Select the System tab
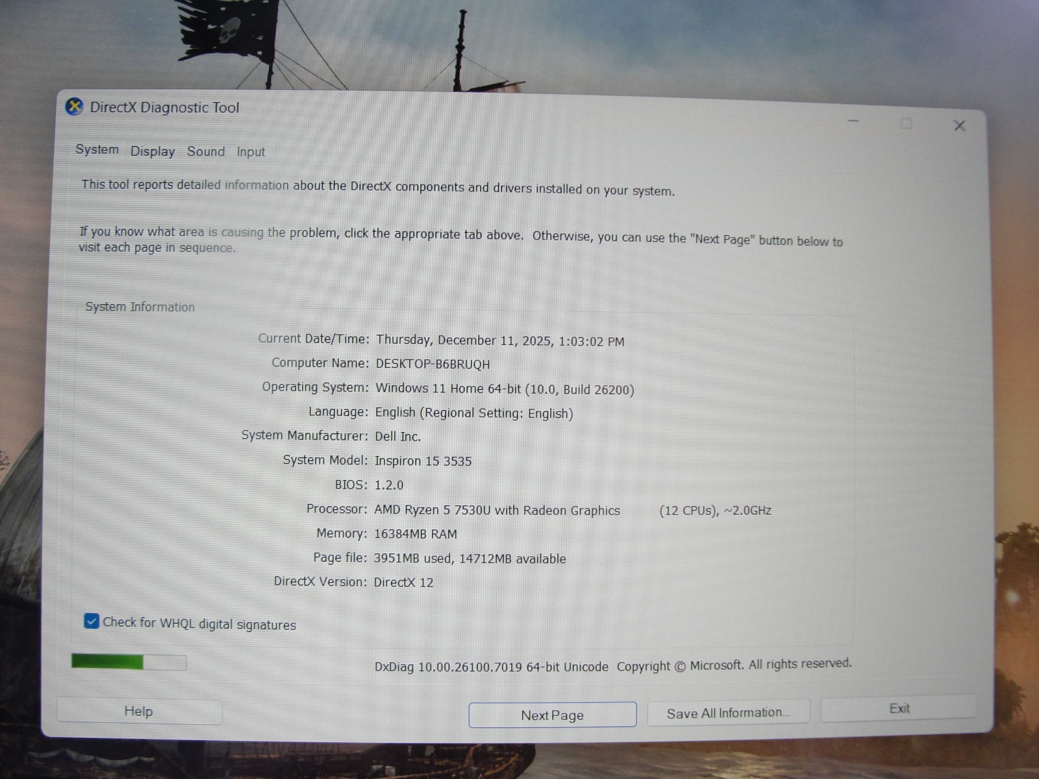1039x779 pixels. tap(97, 149)
